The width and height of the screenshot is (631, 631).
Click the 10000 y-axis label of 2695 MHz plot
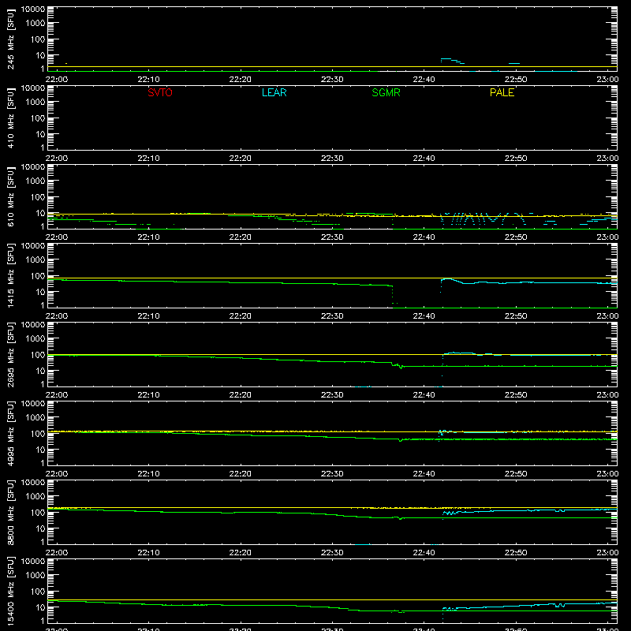[33, 325]
